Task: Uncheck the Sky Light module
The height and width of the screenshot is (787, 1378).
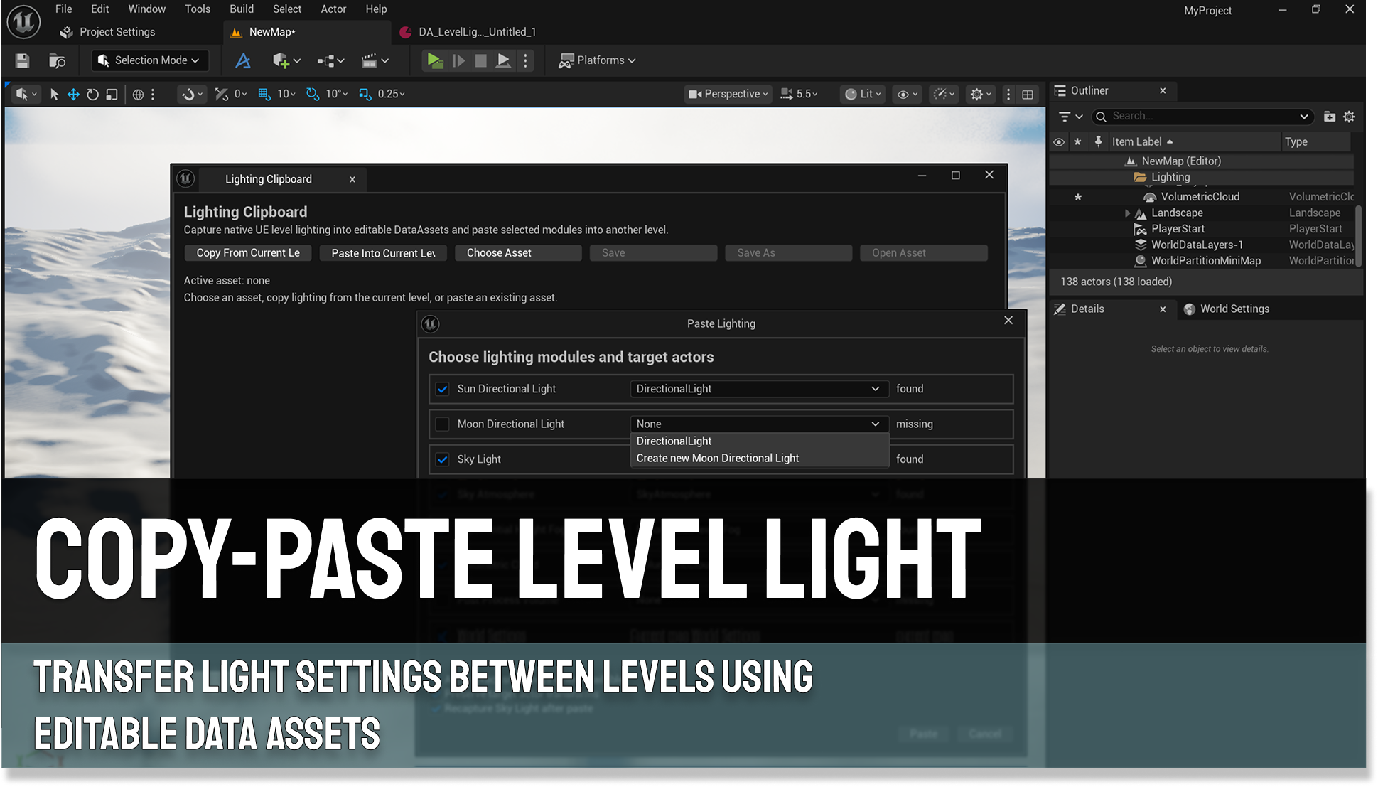Action: [442, 459]
